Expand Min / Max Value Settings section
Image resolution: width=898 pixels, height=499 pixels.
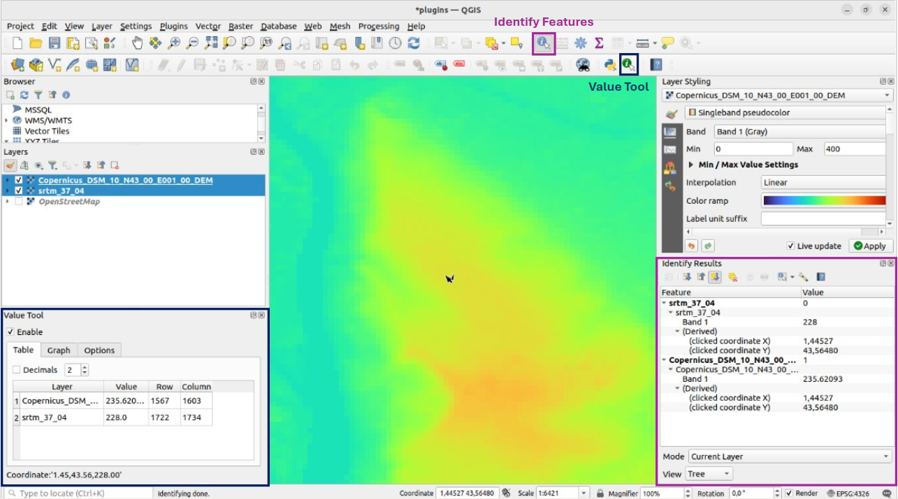692,165
